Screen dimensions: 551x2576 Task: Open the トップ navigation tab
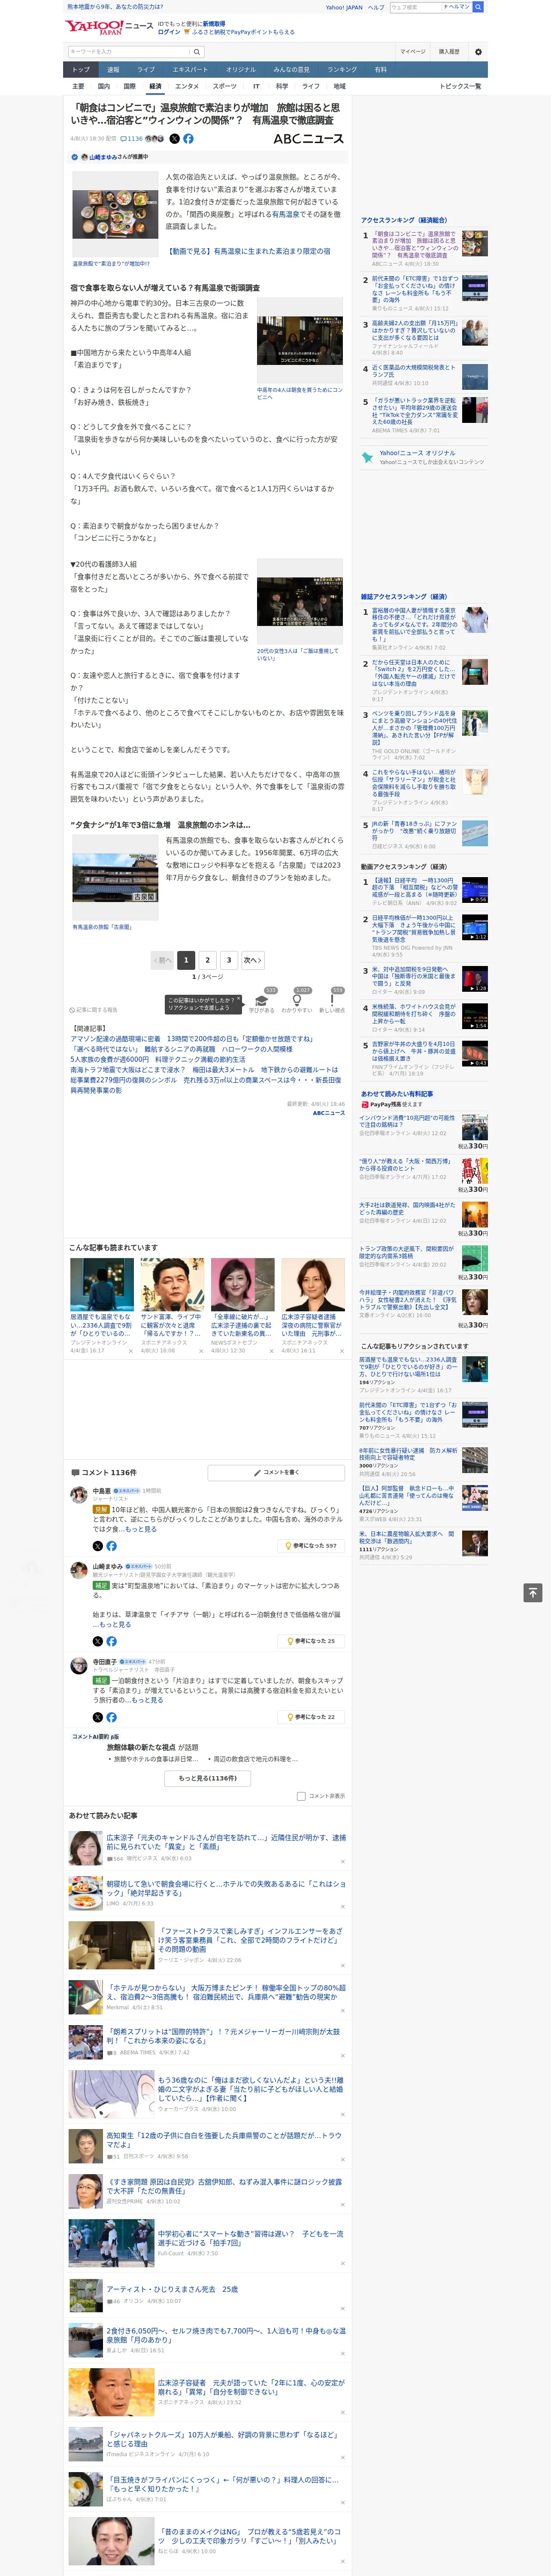click(x=81, y=70)
